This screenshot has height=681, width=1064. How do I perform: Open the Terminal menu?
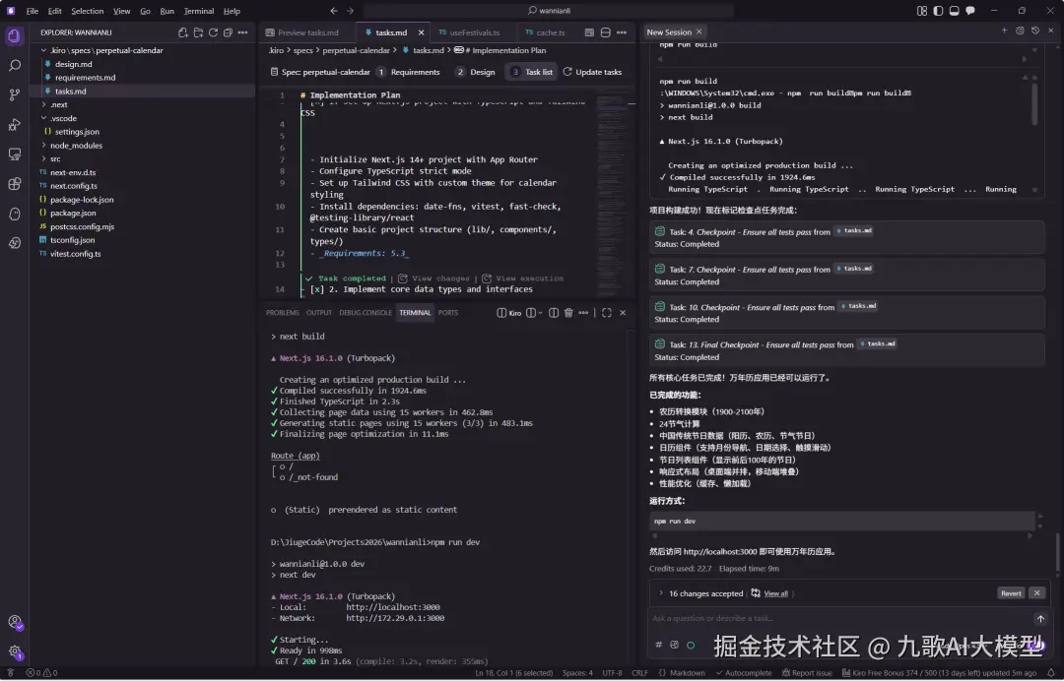click(199, 11)
